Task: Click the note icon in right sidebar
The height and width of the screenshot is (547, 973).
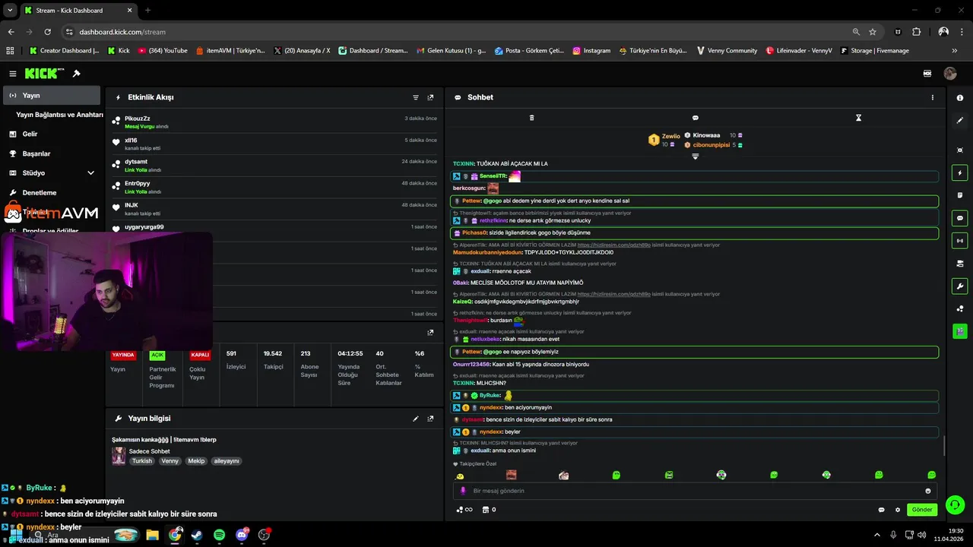Action: 960,195
